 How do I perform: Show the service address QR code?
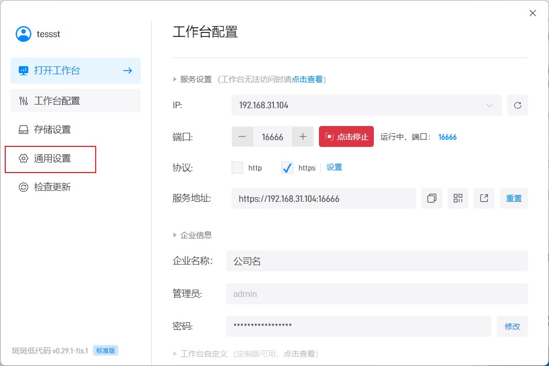click(458, 198)
